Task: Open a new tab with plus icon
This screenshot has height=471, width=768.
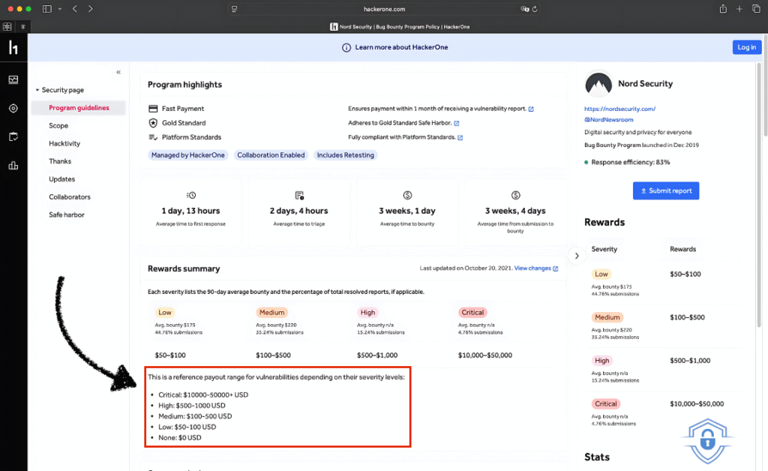Action: (739, 9)
